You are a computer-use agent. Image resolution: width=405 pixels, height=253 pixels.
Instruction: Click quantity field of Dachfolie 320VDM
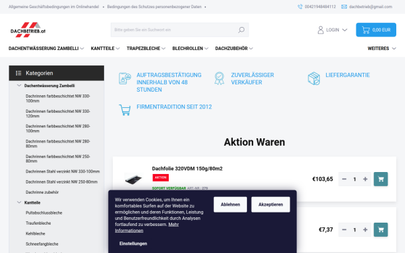point(354,179)
